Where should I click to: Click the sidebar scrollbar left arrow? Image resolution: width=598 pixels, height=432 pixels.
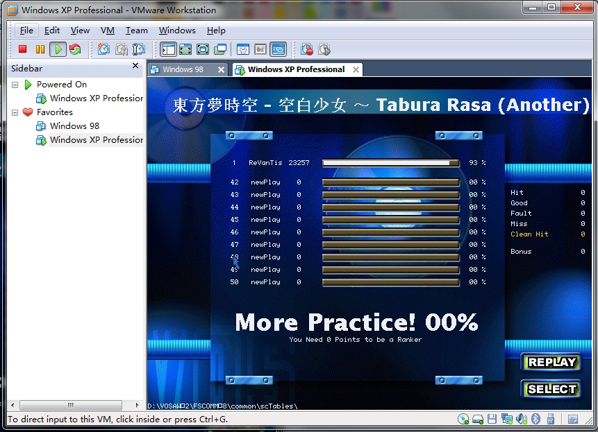13,405
